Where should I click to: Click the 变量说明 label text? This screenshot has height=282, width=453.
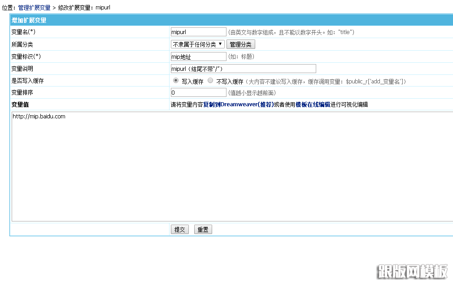click(22, 69)
